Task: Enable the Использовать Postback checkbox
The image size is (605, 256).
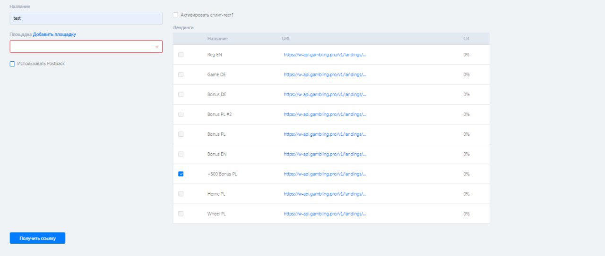Action: point(12,64)
